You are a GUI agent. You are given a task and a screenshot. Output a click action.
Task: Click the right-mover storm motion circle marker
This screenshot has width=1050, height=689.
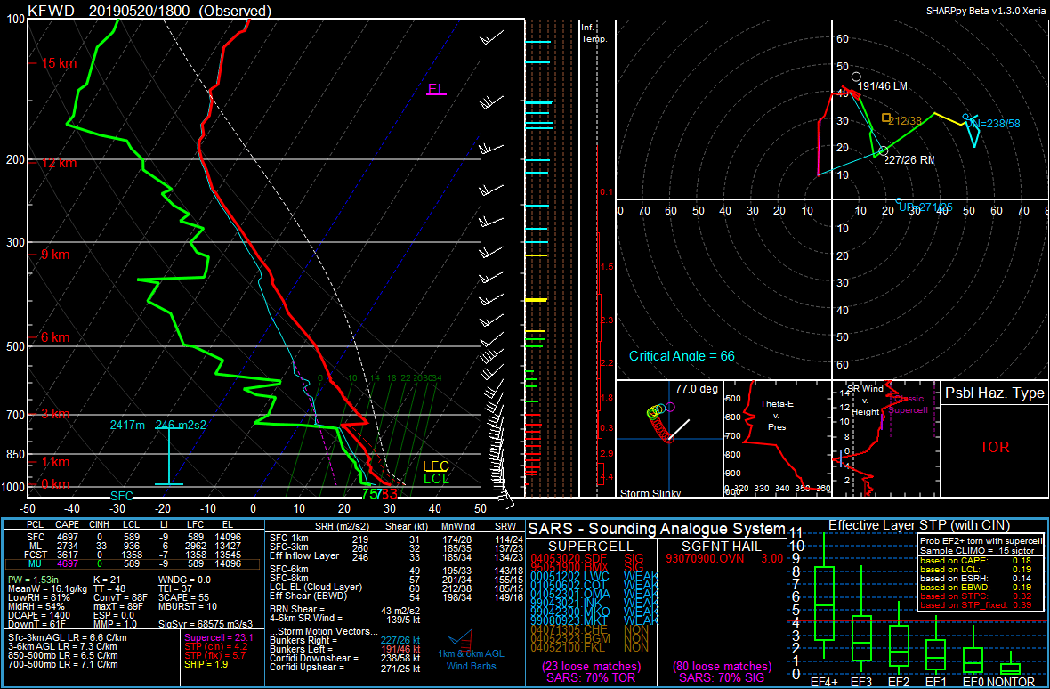point(883,150)
